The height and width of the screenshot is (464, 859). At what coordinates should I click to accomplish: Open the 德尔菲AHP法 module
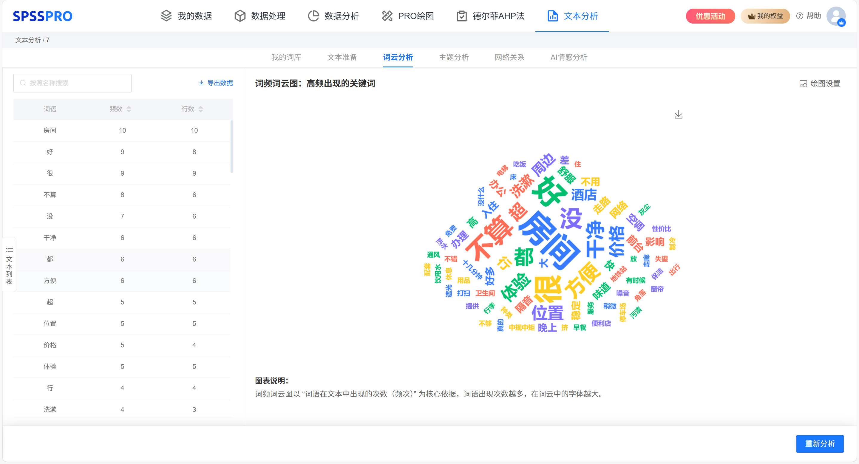(x=490, y=16)
